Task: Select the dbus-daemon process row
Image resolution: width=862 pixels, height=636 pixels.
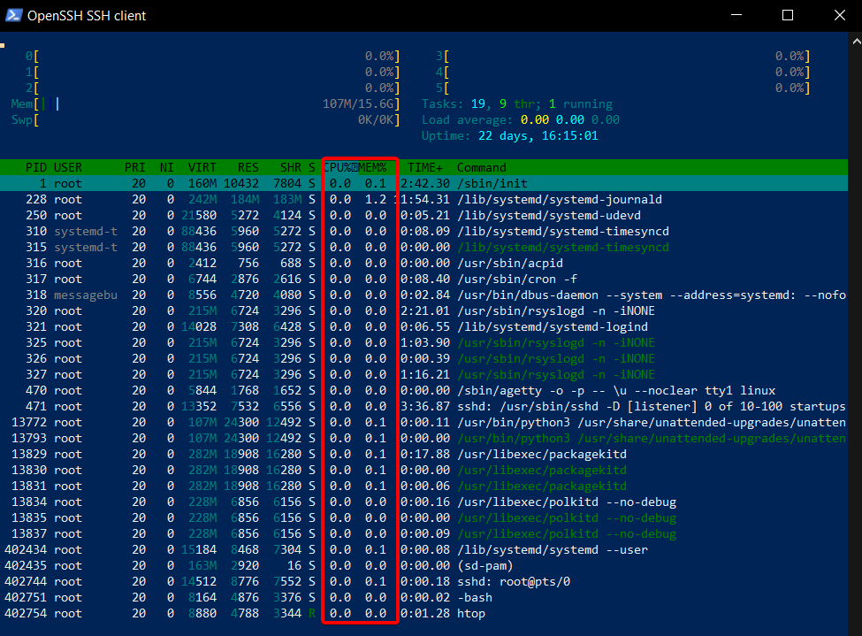Action: click(423, 295)
